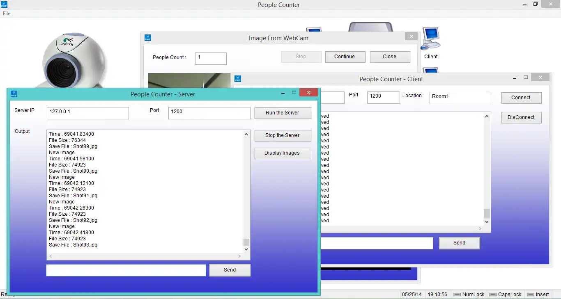Open the File menu

[7, 14]
